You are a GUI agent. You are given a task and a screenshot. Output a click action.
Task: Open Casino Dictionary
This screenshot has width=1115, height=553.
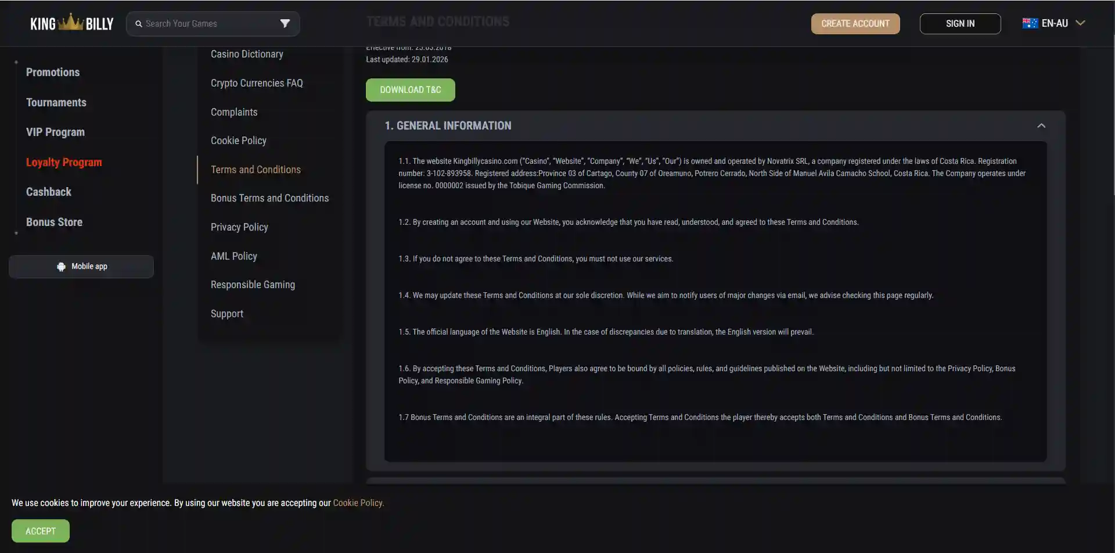click(247, 54)
